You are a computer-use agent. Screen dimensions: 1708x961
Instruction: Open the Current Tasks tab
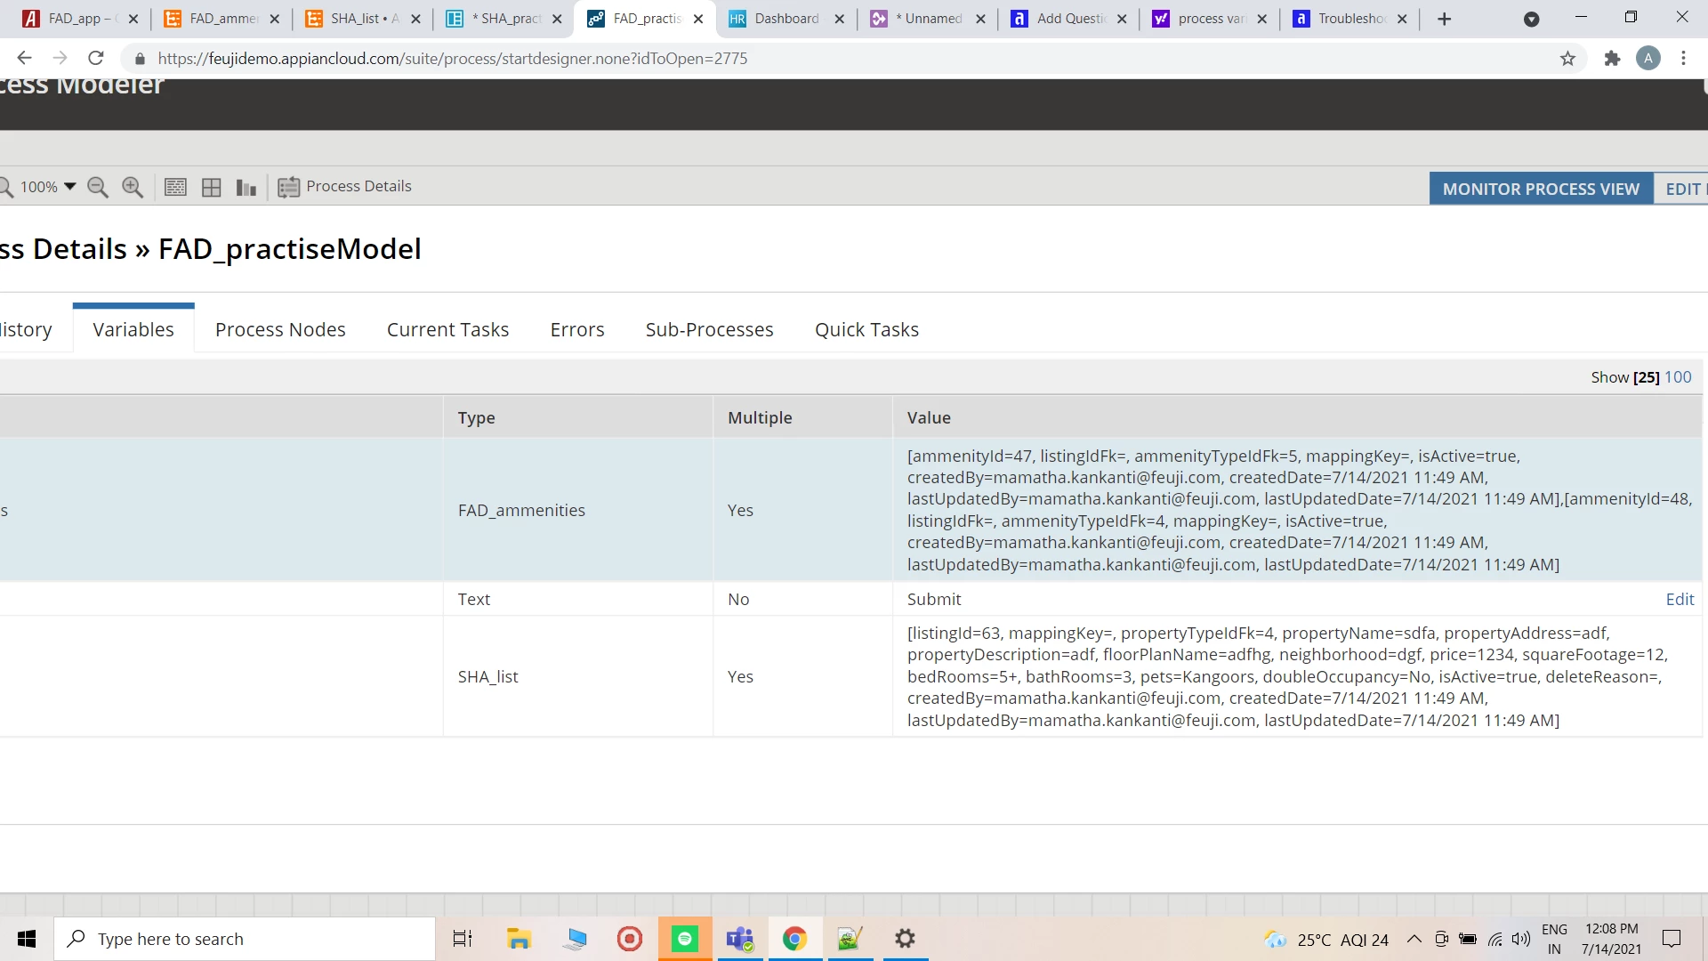click(447, 329)
